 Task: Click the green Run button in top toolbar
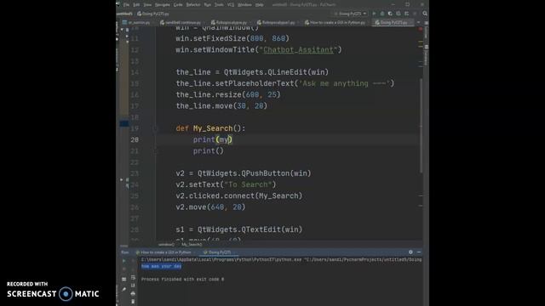point(375,14)
